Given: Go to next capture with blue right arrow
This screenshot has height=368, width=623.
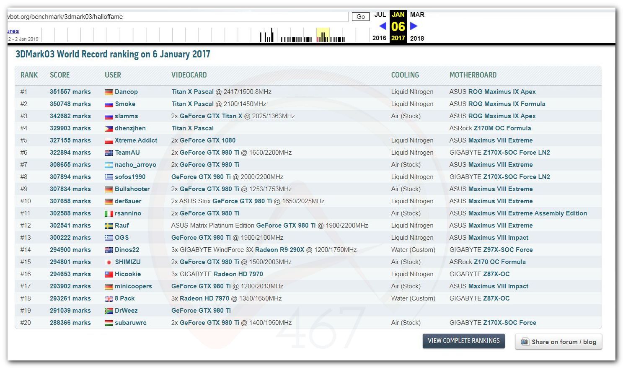Looking at the screenshot, I should click(x=414, y=26).
